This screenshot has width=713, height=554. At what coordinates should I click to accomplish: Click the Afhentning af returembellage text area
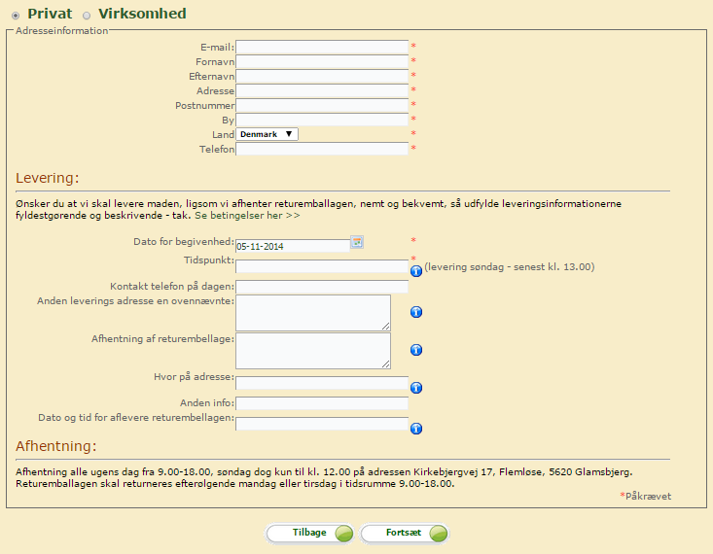pyautogui.click(x=313, y=351)
